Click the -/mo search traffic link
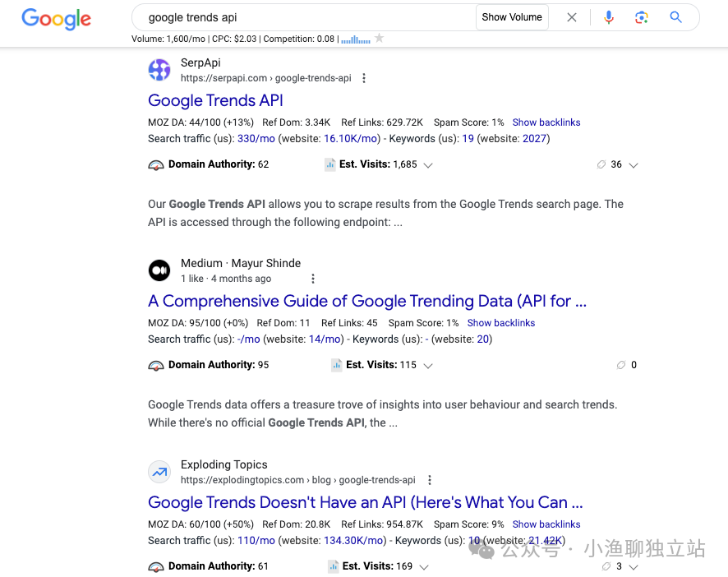The height and width of the screenshot is (577, 728). click(248, 339)
